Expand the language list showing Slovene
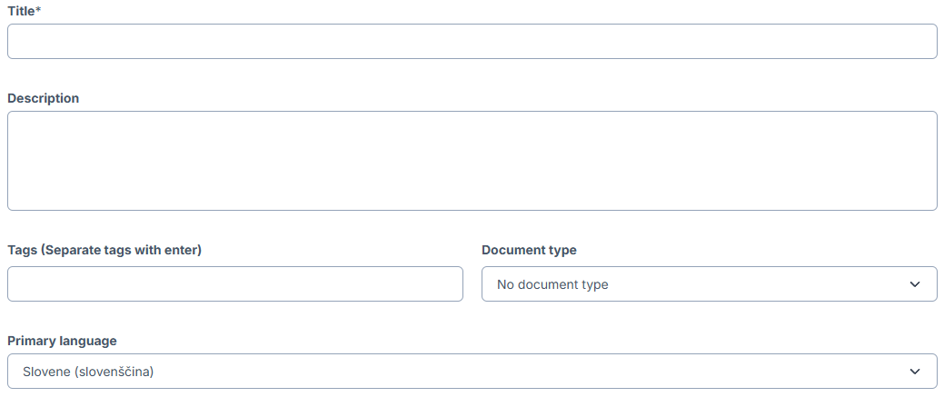Screen dimensions: 944x397 pyautogui.click(x=472, y=371)
